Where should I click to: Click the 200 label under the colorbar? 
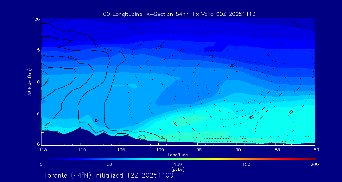315,164
